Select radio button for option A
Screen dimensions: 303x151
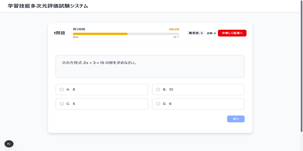62,90
